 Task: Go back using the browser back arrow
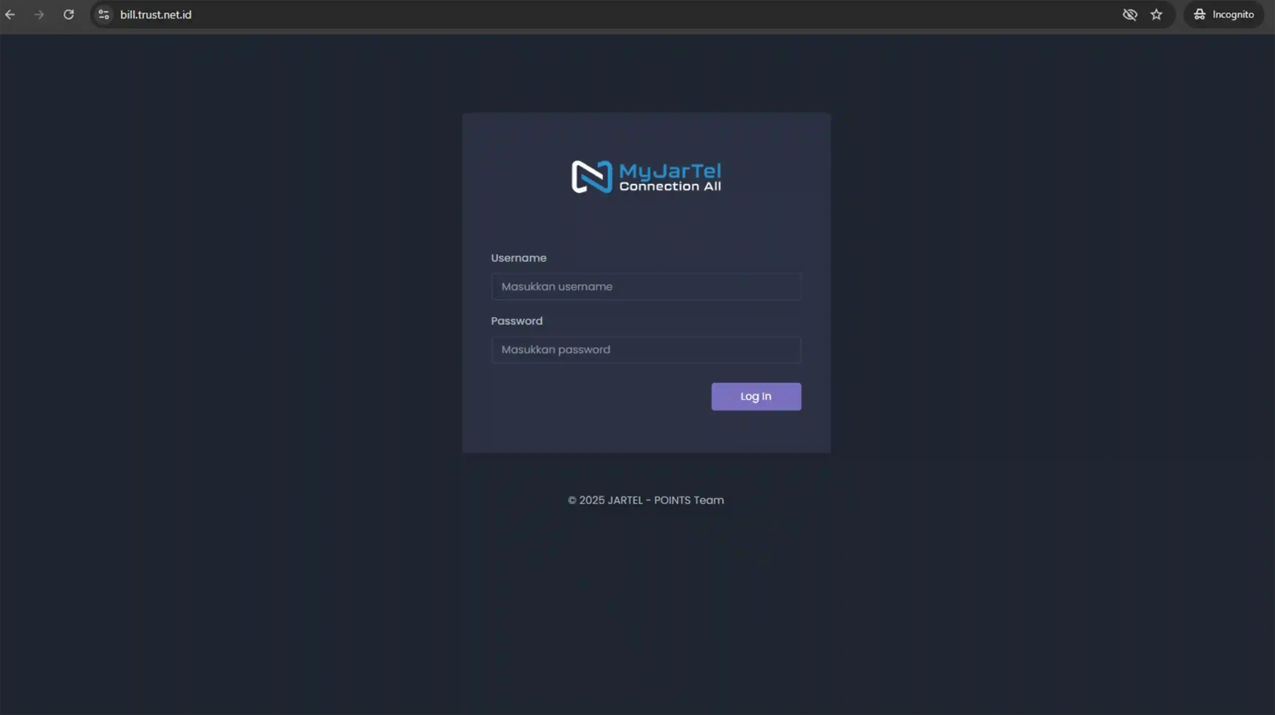[x=10, y=14]
